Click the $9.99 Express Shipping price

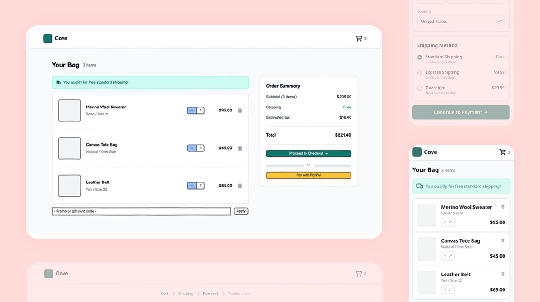(x=499, y=72)
